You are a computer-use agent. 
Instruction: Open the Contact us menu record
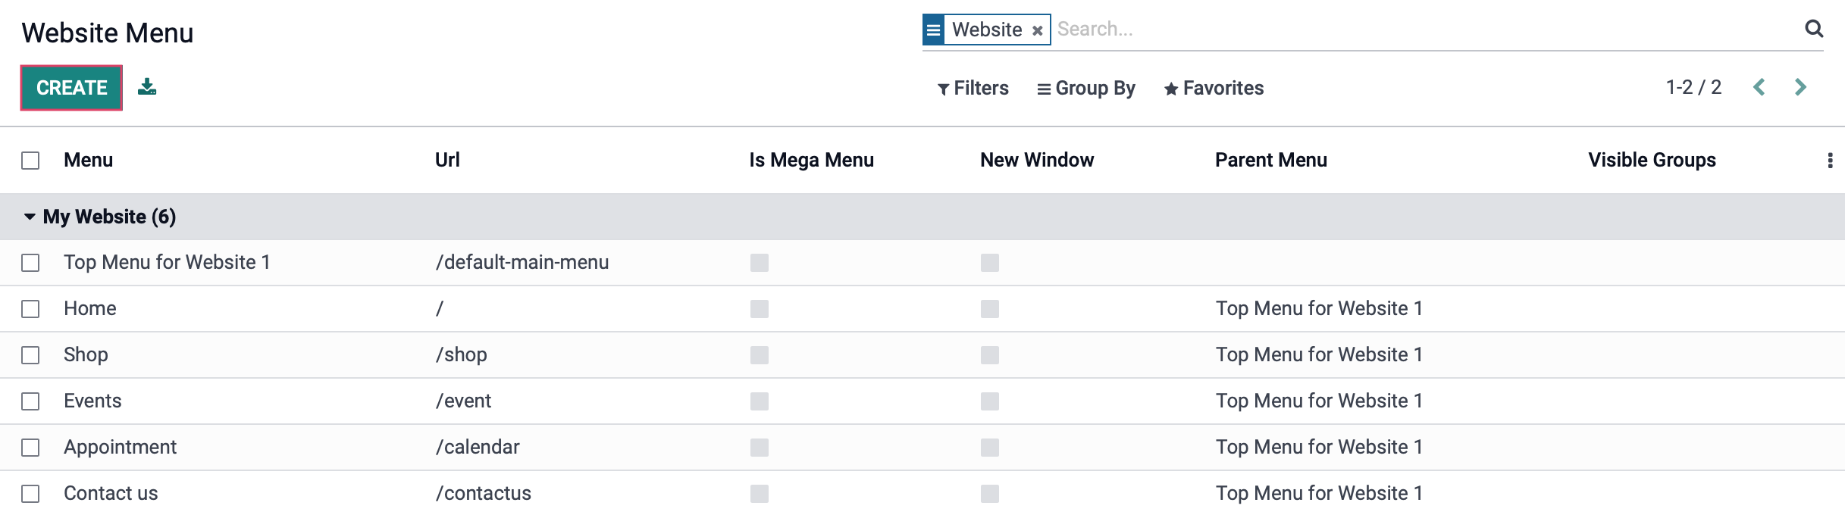[x=111, y=493]
